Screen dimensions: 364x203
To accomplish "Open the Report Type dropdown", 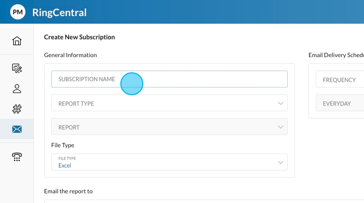I will [x=169, y=103].
